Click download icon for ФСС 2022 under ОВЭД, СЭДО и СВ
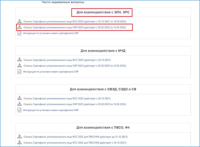The width and height of the screenshot is (200, 147). [19, 98]
